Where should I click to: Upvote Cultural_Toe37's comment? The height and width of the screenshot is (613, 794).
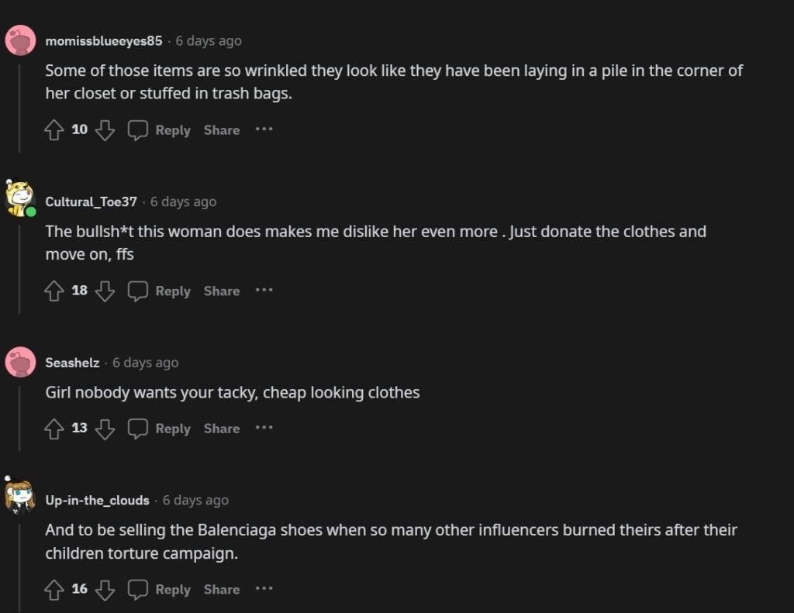tap(54, 291)
